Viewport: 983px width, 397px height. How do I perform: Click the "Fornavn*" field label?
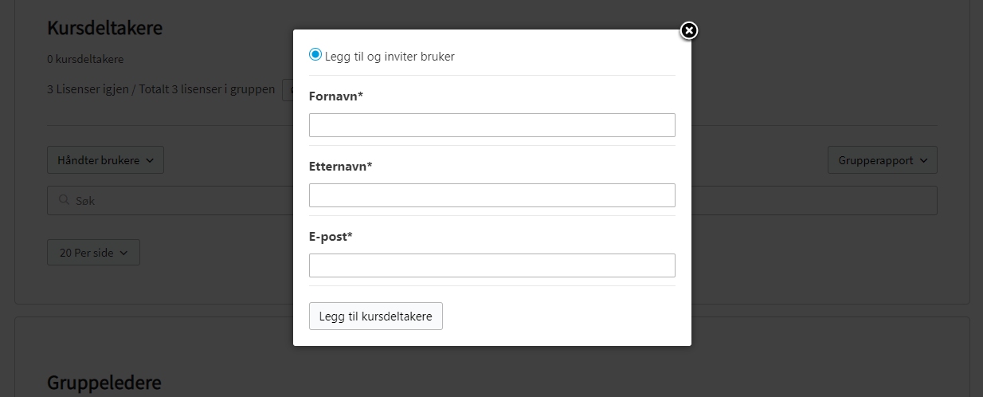tap(336, 96)
